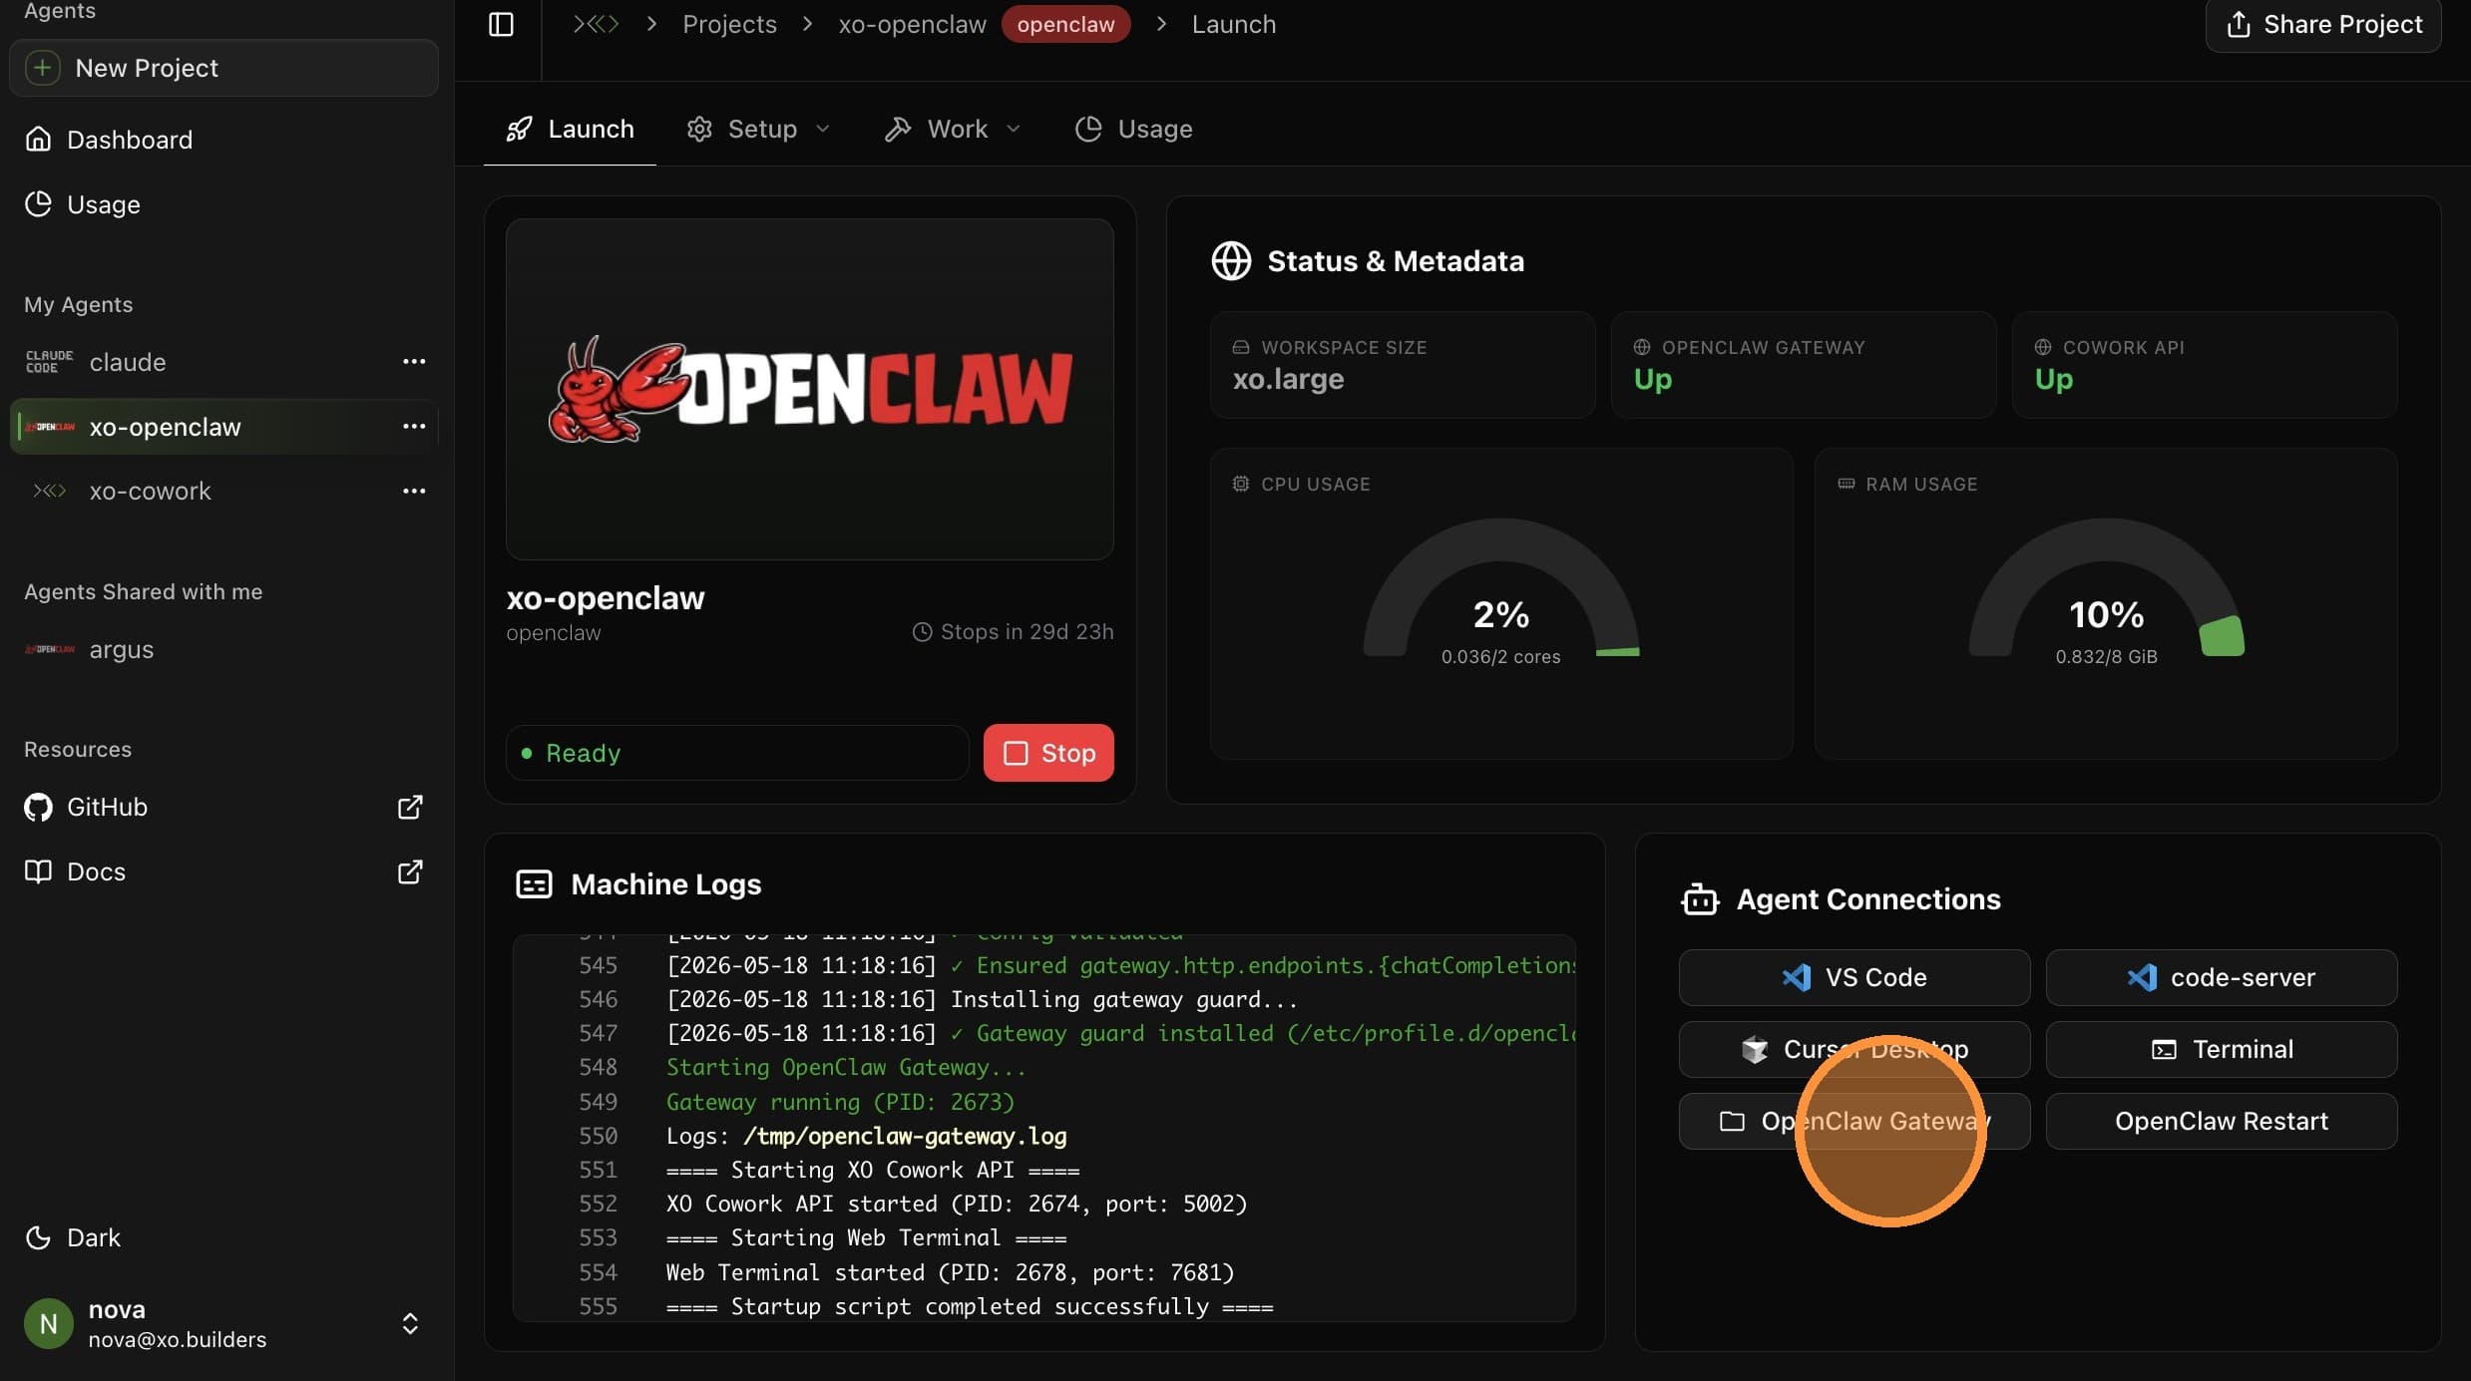Click the XO logo in breadcrumb
Image resolution: width=2471 pixels, height=1381 pixels.
[x=596, y=24]
